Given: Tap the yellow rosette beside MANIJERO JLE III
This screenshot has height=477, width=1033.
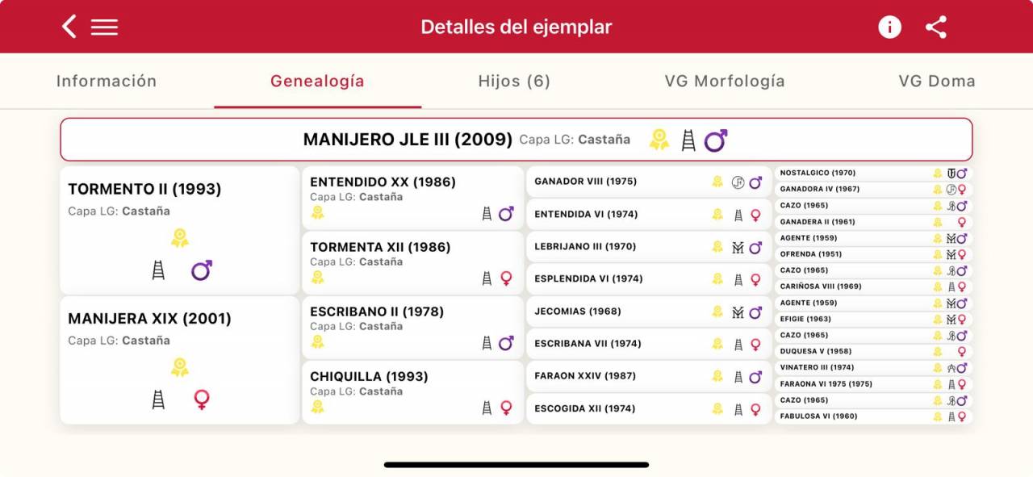Looking at the screenshot, I should tap(659, 140).
